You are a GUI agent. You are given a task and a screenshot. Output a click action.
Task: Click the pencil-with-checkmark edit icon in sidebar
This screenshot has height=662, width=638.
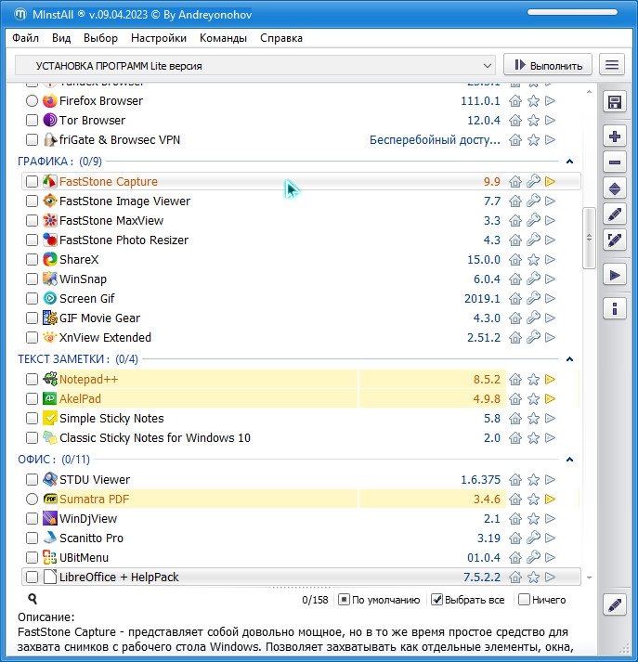tap(615, 240)
